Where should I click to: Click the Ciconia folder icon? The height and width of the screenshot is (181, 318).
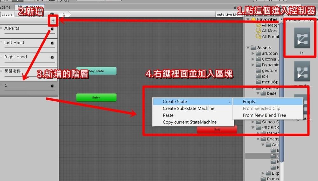(x=258, y=59)
